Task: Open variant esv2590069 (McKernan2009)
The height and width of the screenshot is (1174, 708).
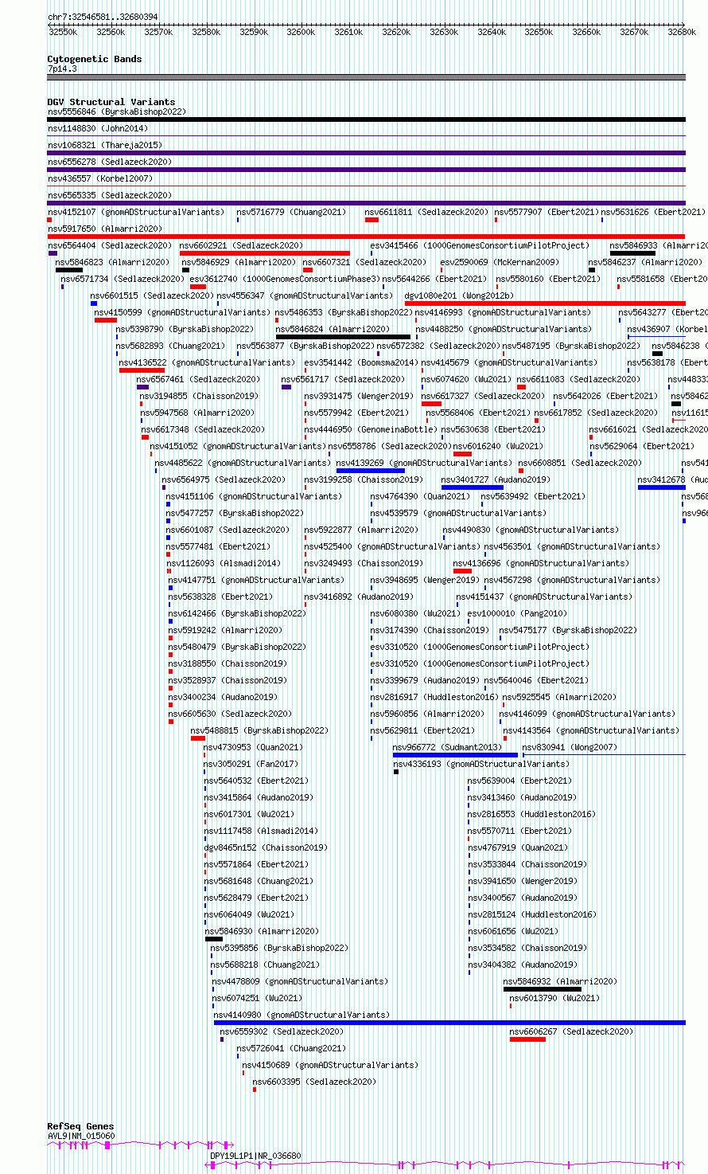Action: coord(500,262)
